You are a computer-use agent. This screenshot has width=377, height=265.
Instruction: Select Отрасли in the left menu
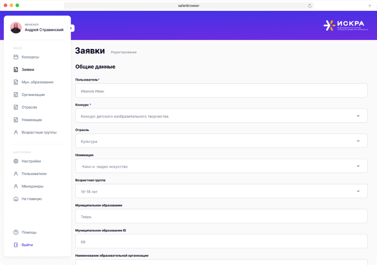click(x=29, y=107)
